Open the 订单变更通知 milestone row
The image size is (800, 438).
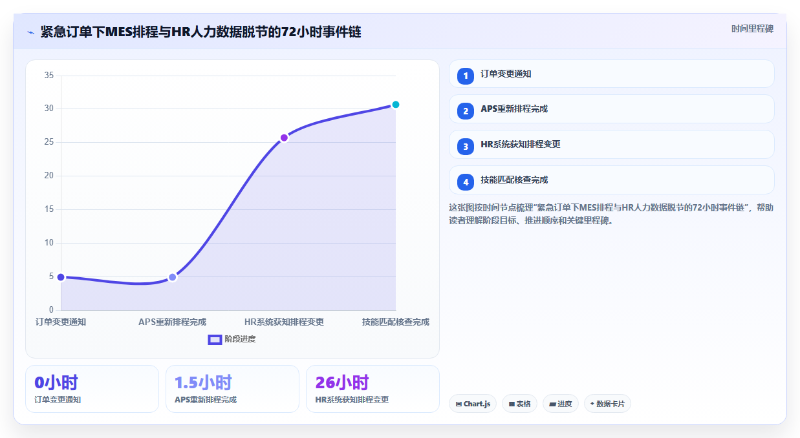pyautogui.click(x=611, y=74)
